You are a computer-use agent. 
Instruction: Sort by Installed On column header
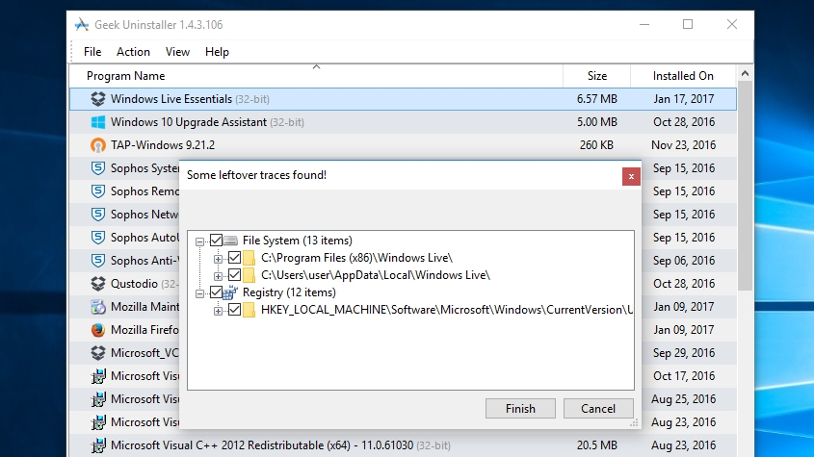pos(683,76)
